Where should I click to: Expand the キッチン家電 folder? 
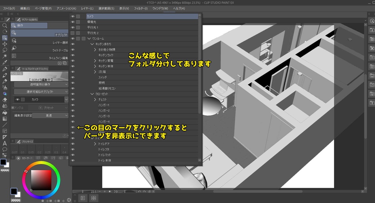[95, 61]
